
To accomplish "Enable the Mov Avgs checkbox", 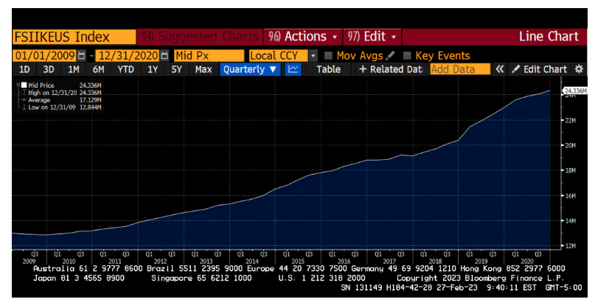I will 328,56.
